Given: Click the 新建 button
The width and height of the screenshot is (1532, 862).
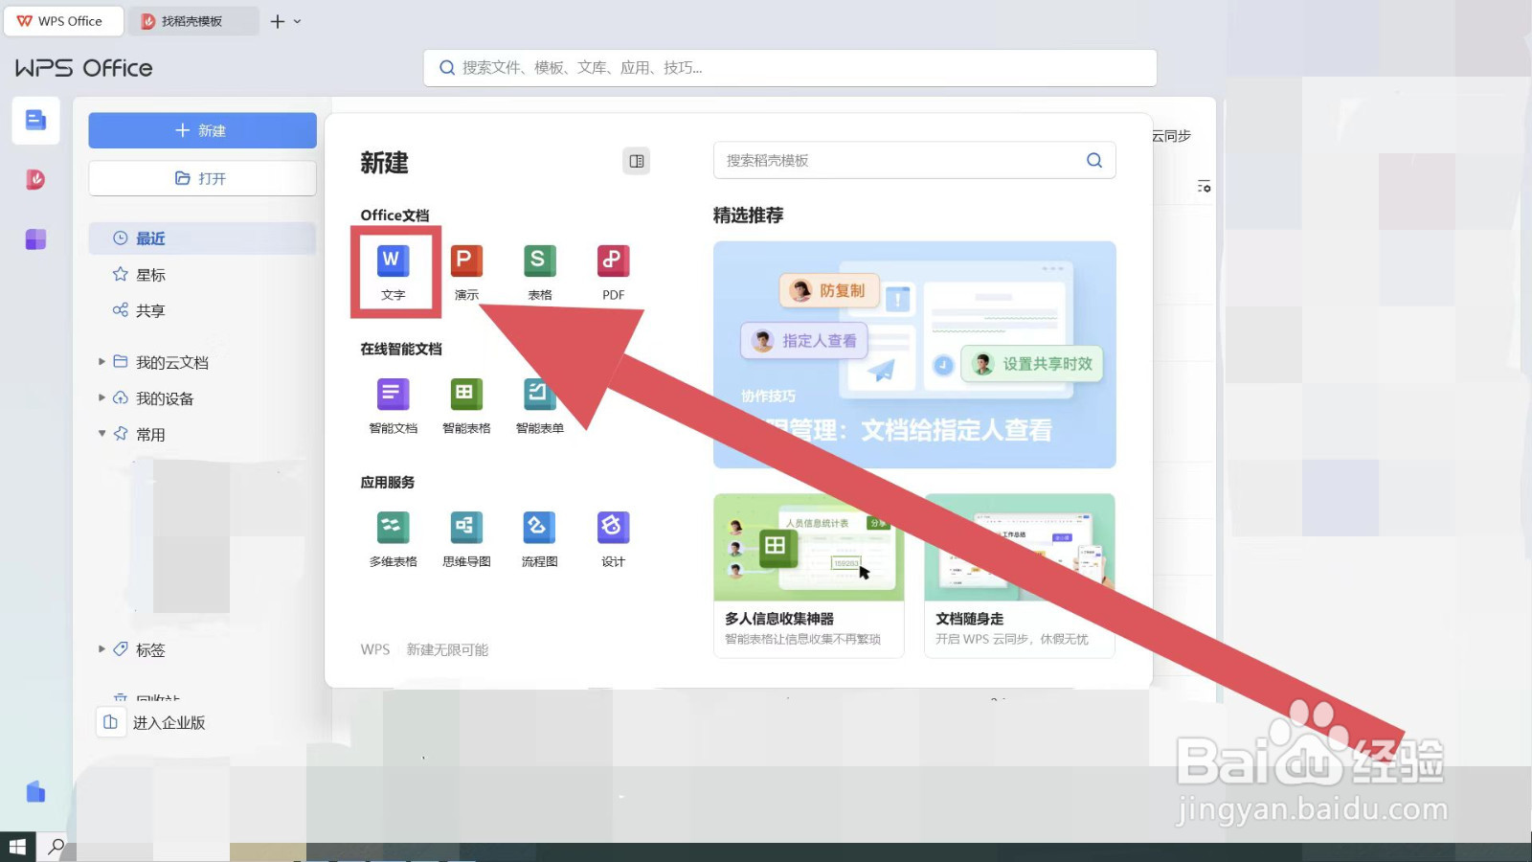Looking at the screenshot, I should coord(202,130).
